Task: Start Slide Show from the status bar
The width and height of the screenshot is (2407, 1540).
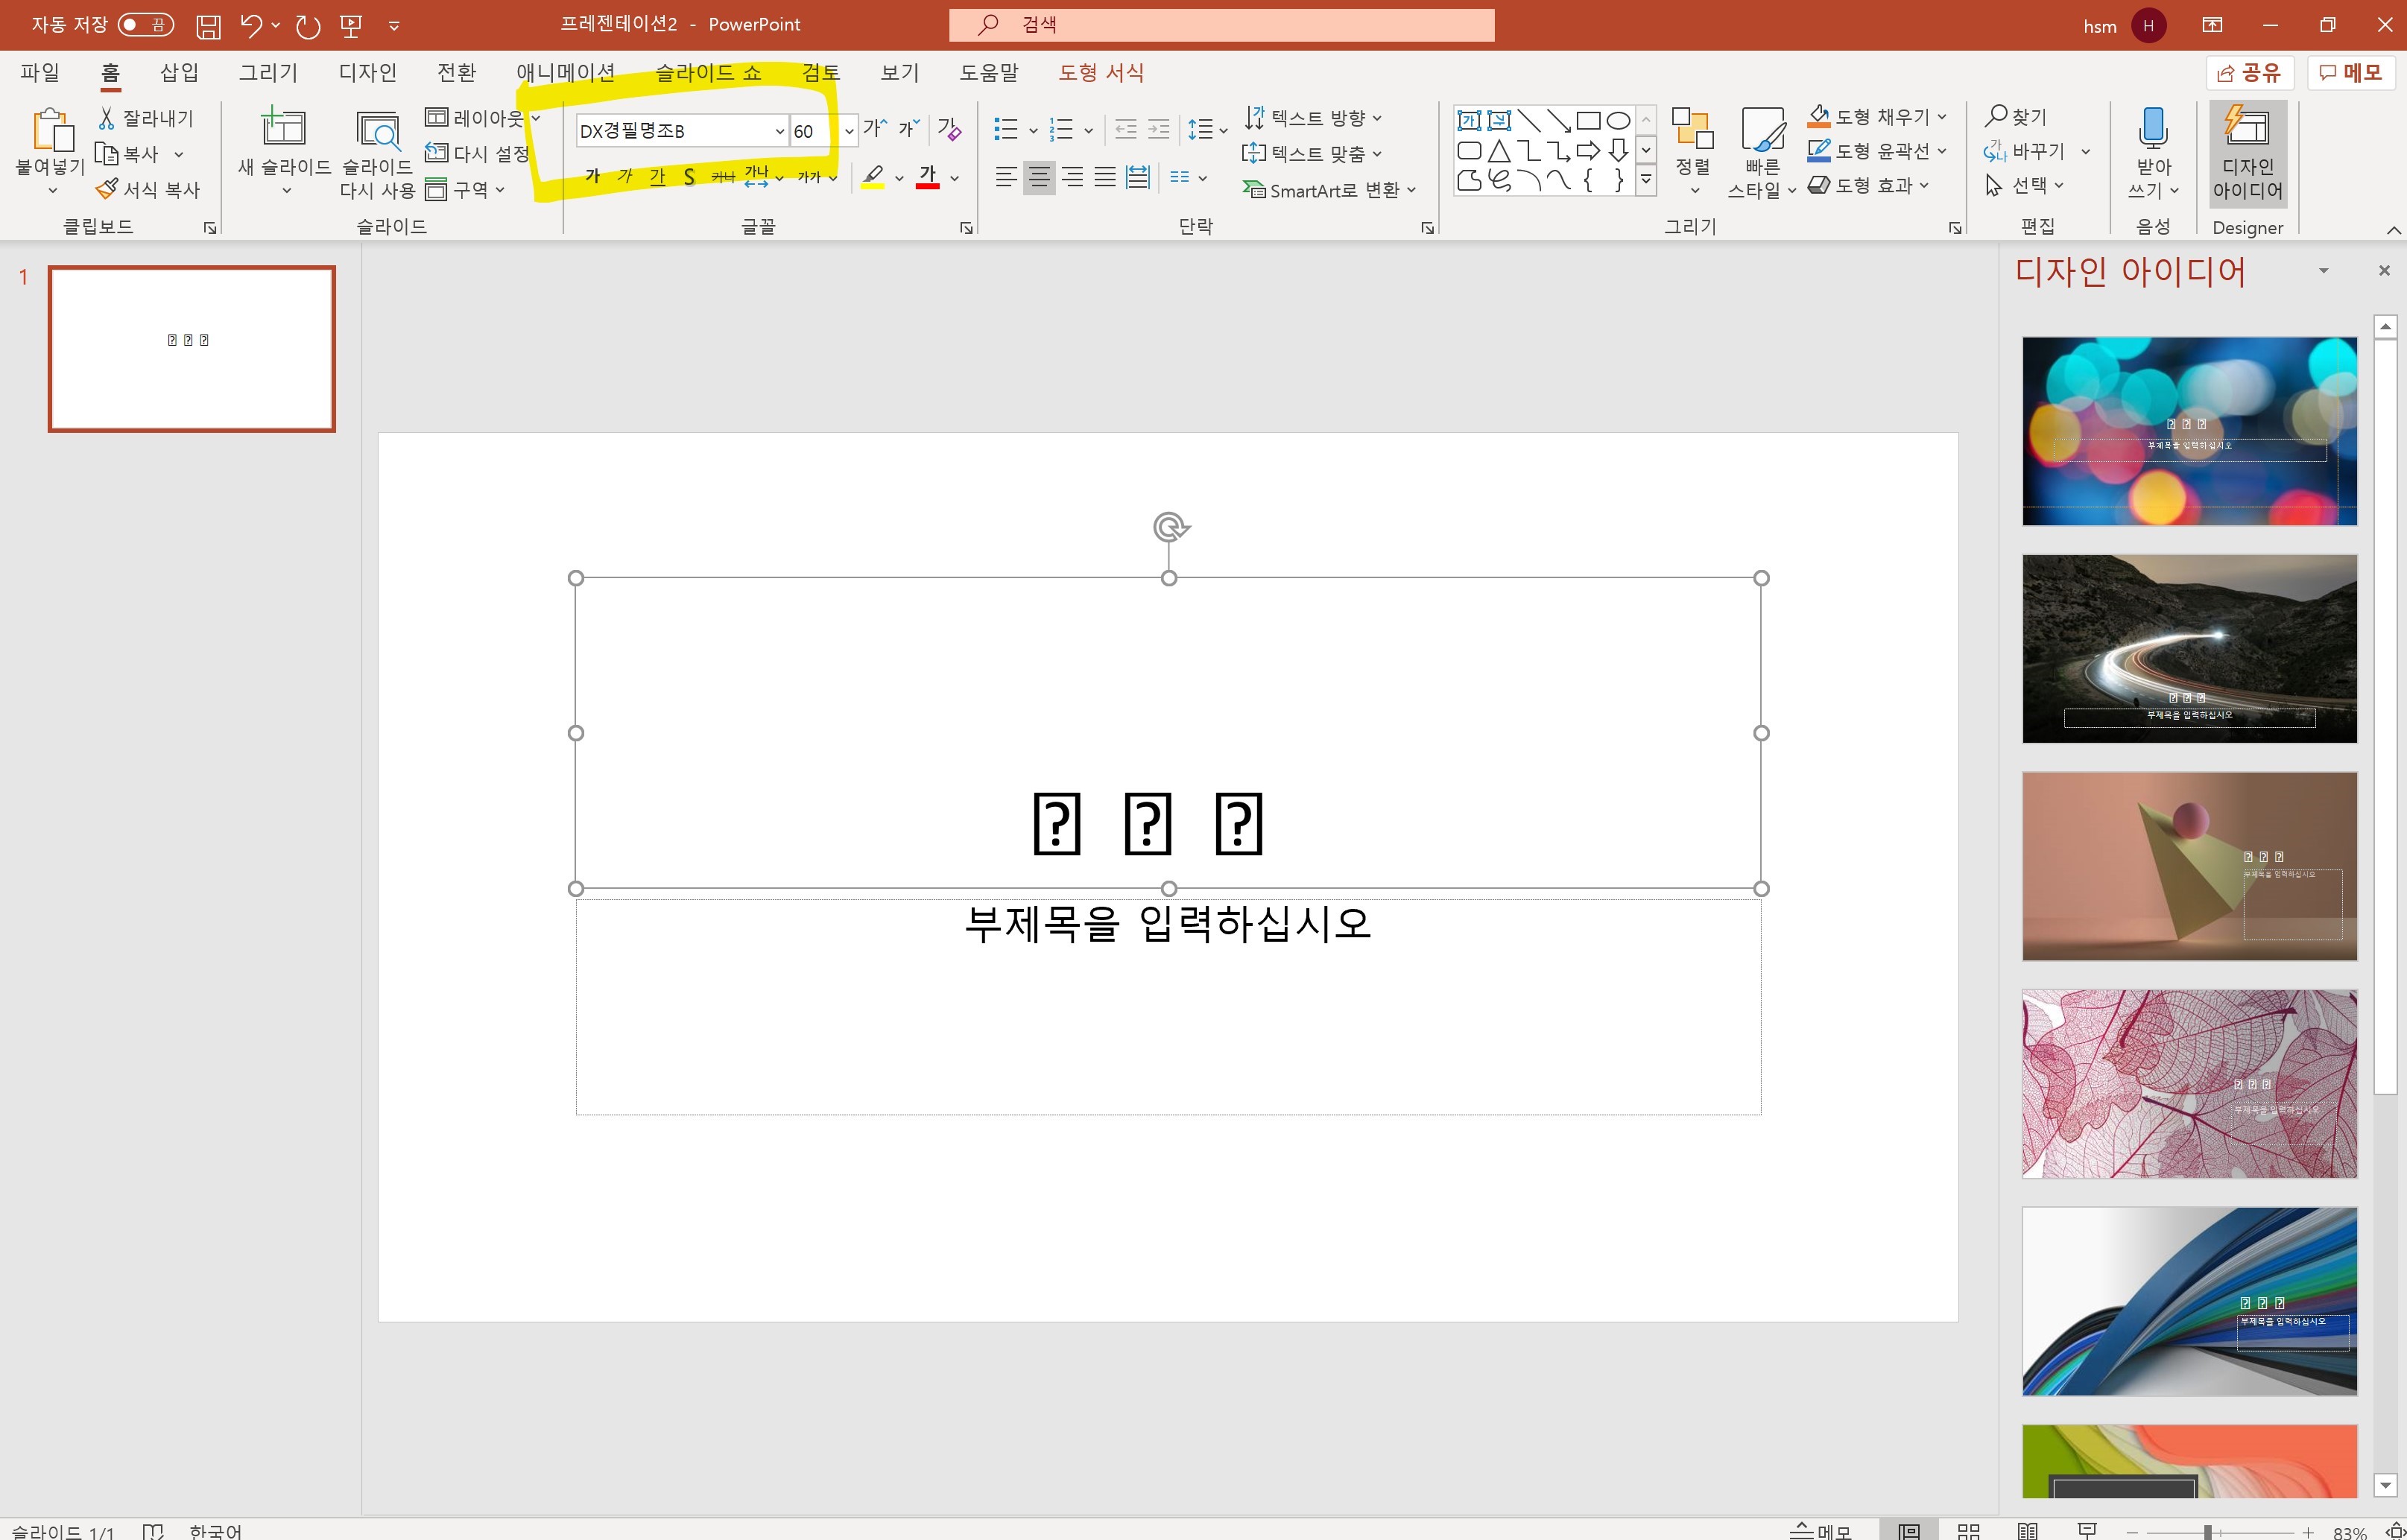Action: click(x=2086, y=1531)
